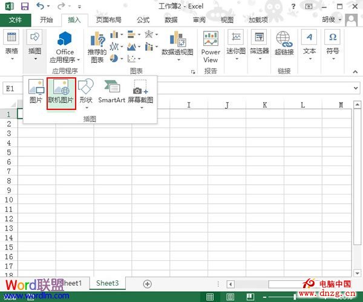363x302 pixels.
Task: Expand the 屏幕截图 Screenshot dropdown
Action: [142, 108]
